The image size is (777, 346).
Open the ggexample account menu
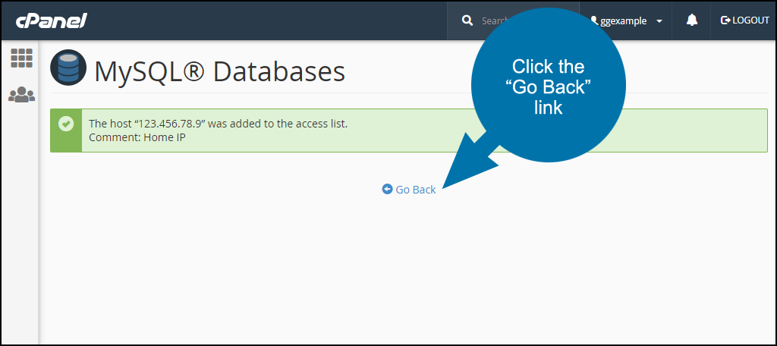click(x=626, y=20)
